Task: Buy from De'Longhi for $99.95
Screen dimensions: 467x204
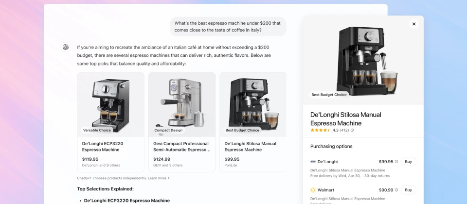Action: point(408,162)
